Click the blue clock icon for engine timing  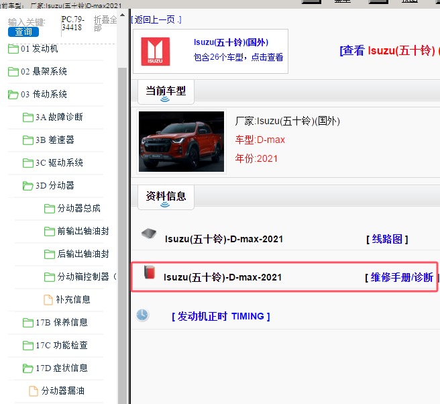pos(142,315)
